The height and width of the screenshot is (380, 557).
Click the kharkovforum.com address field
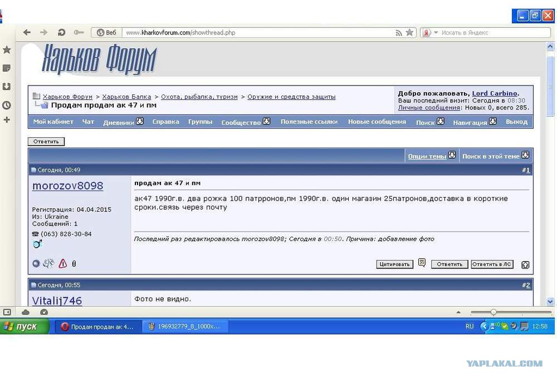coord(258,33)
